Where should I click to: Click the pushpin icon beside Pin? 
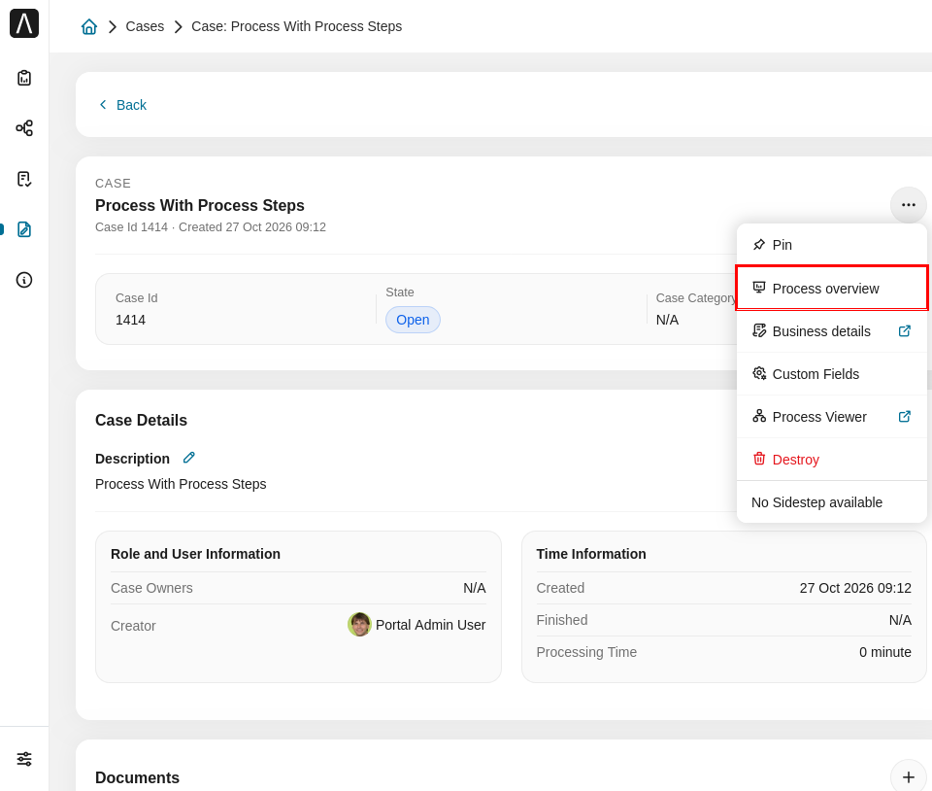pyautogui.click(x=759, y=245)
